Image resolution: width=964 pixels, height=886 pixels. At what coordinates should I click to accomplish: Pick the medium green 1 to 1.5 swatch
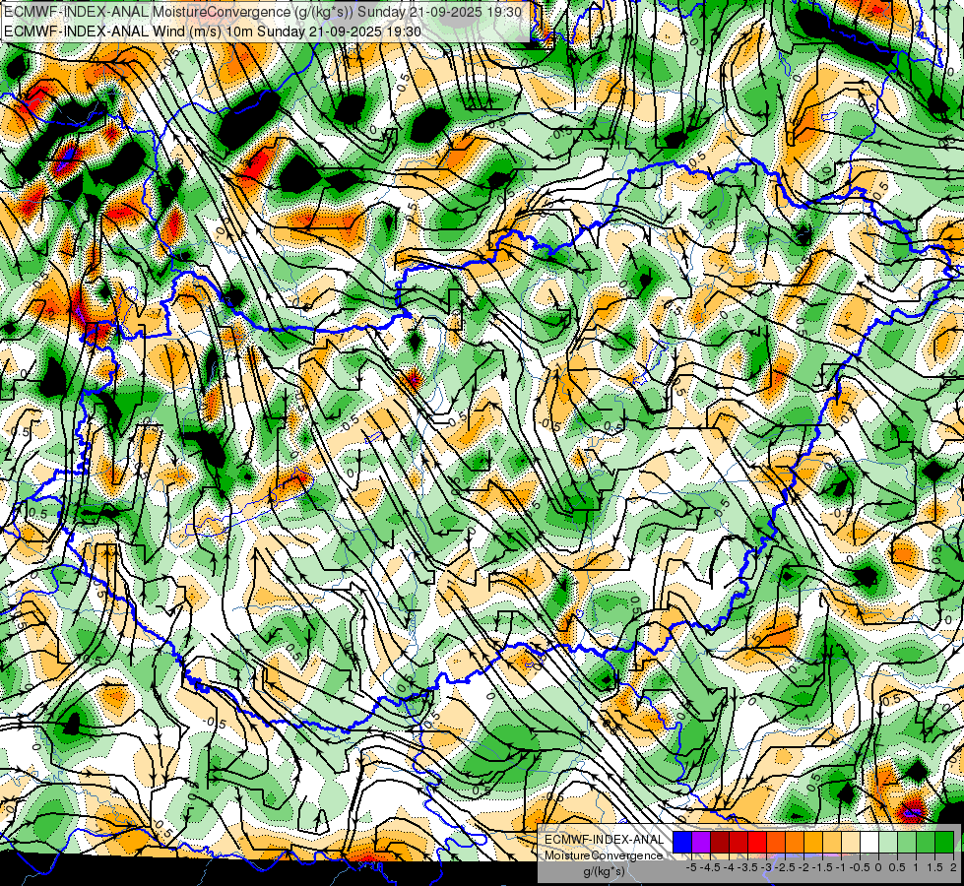926,843
